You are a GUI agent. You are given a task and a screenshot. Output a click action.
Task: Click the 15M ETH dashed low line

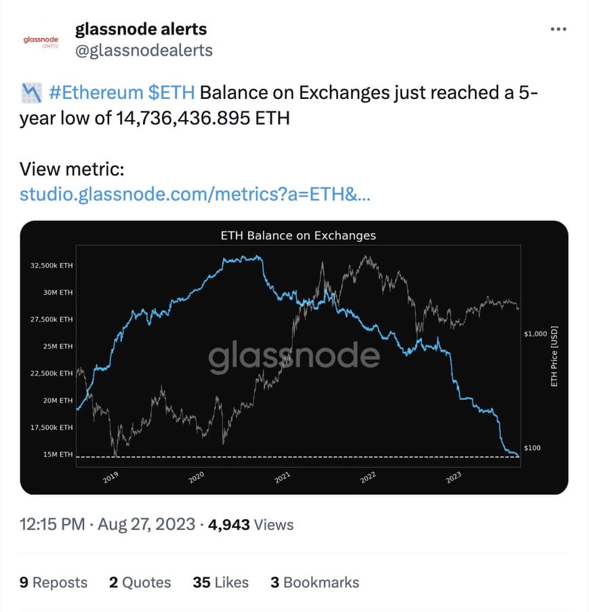click(x=271, y=455)
